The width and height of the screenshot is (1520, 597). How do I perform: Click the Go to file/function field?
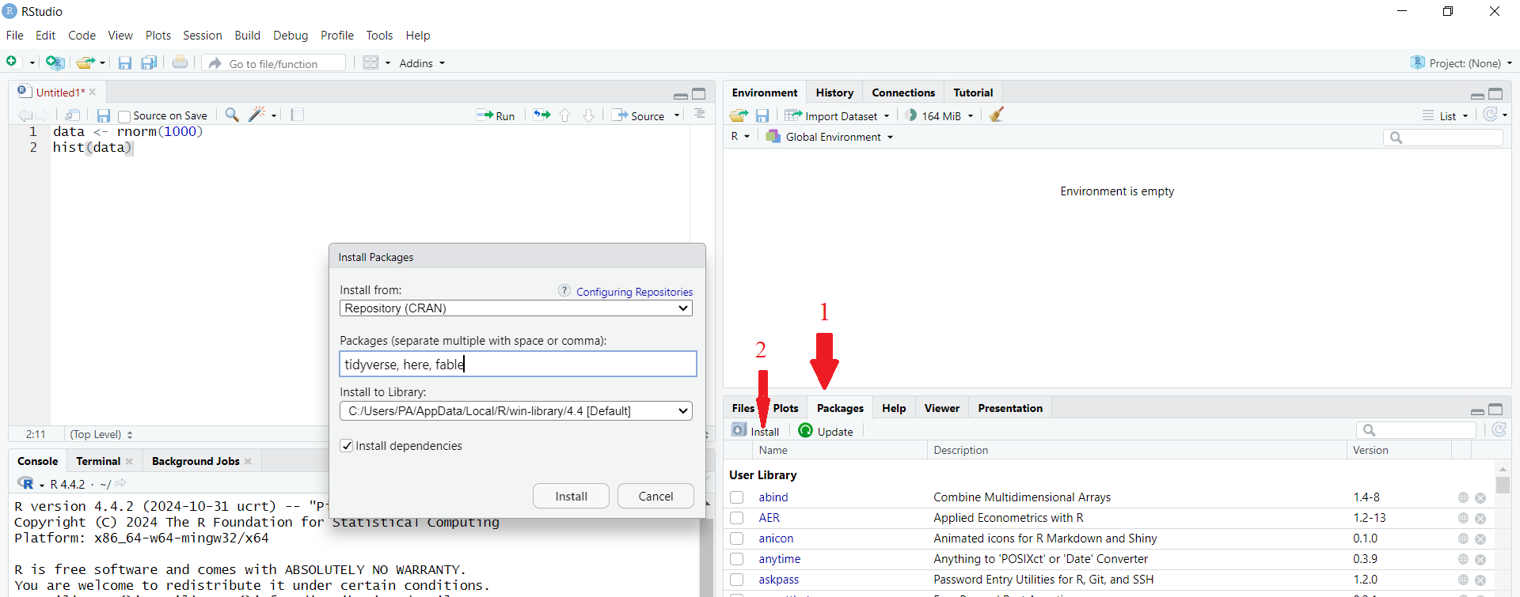(274, 63)
